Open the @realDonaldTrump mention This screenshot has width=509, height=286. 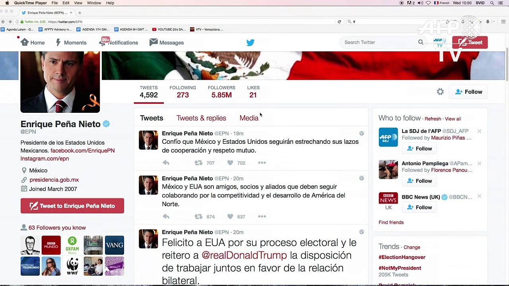click(x=244, y=255)
